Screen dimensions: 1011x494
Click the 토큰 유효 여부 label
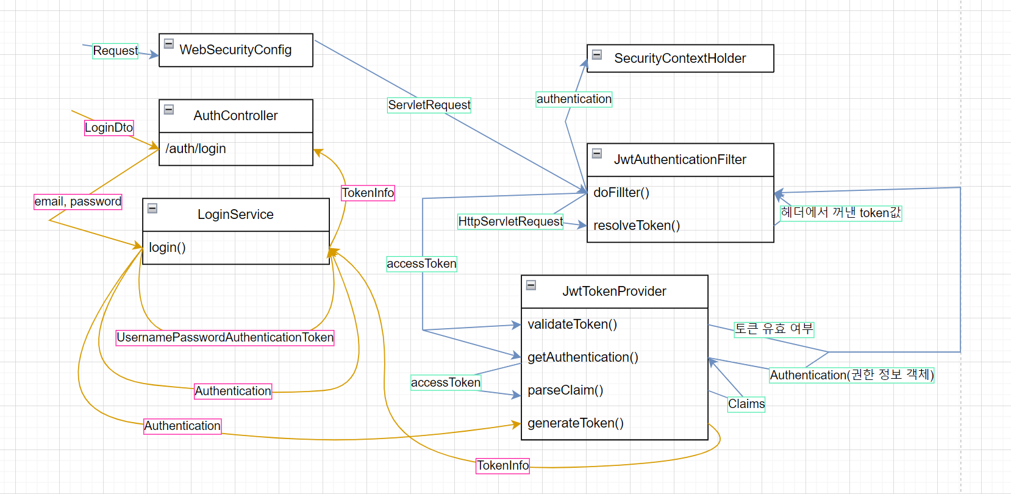pyautogui.click(x=774, y=329)
